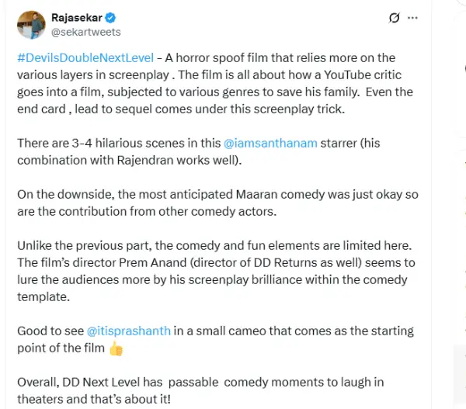Open the three-dot more options menu
466x409 pixels.
[x=412, y=18]
